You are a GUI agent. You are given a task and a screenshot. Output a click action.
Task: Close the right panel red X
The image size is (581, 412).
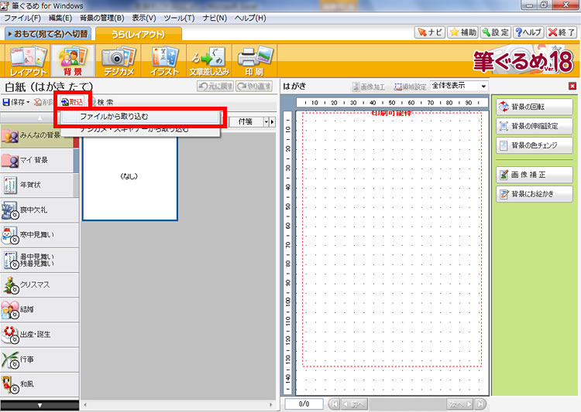572,86
